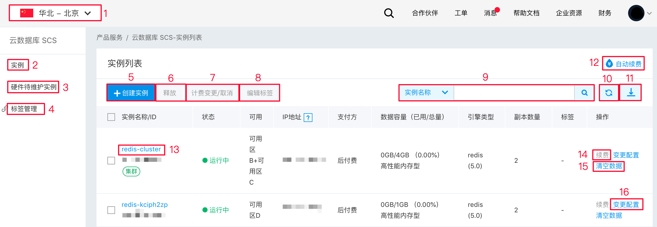Run search with the blue magnifier button
Viewport: 657px width, 227px height.
tap(584, 93)
